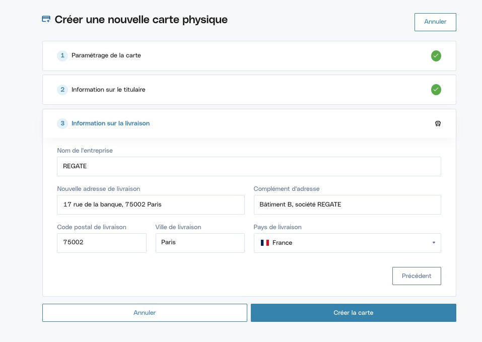
Task: Select the Code postal de livraison field
Action: (102, 243)
